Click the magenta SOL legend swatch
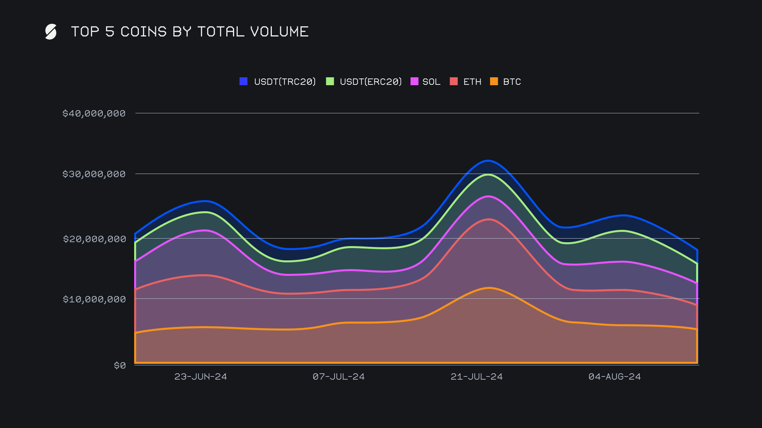 (x=414, y=81)
